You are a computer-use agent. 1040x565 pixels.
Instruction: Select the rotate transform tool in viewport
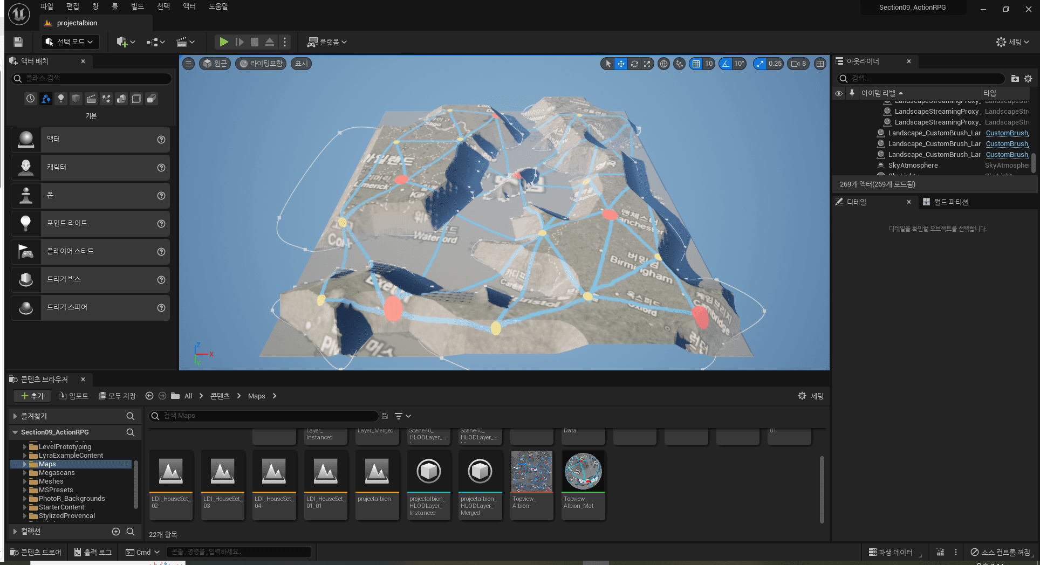click(x=634, y=64)
